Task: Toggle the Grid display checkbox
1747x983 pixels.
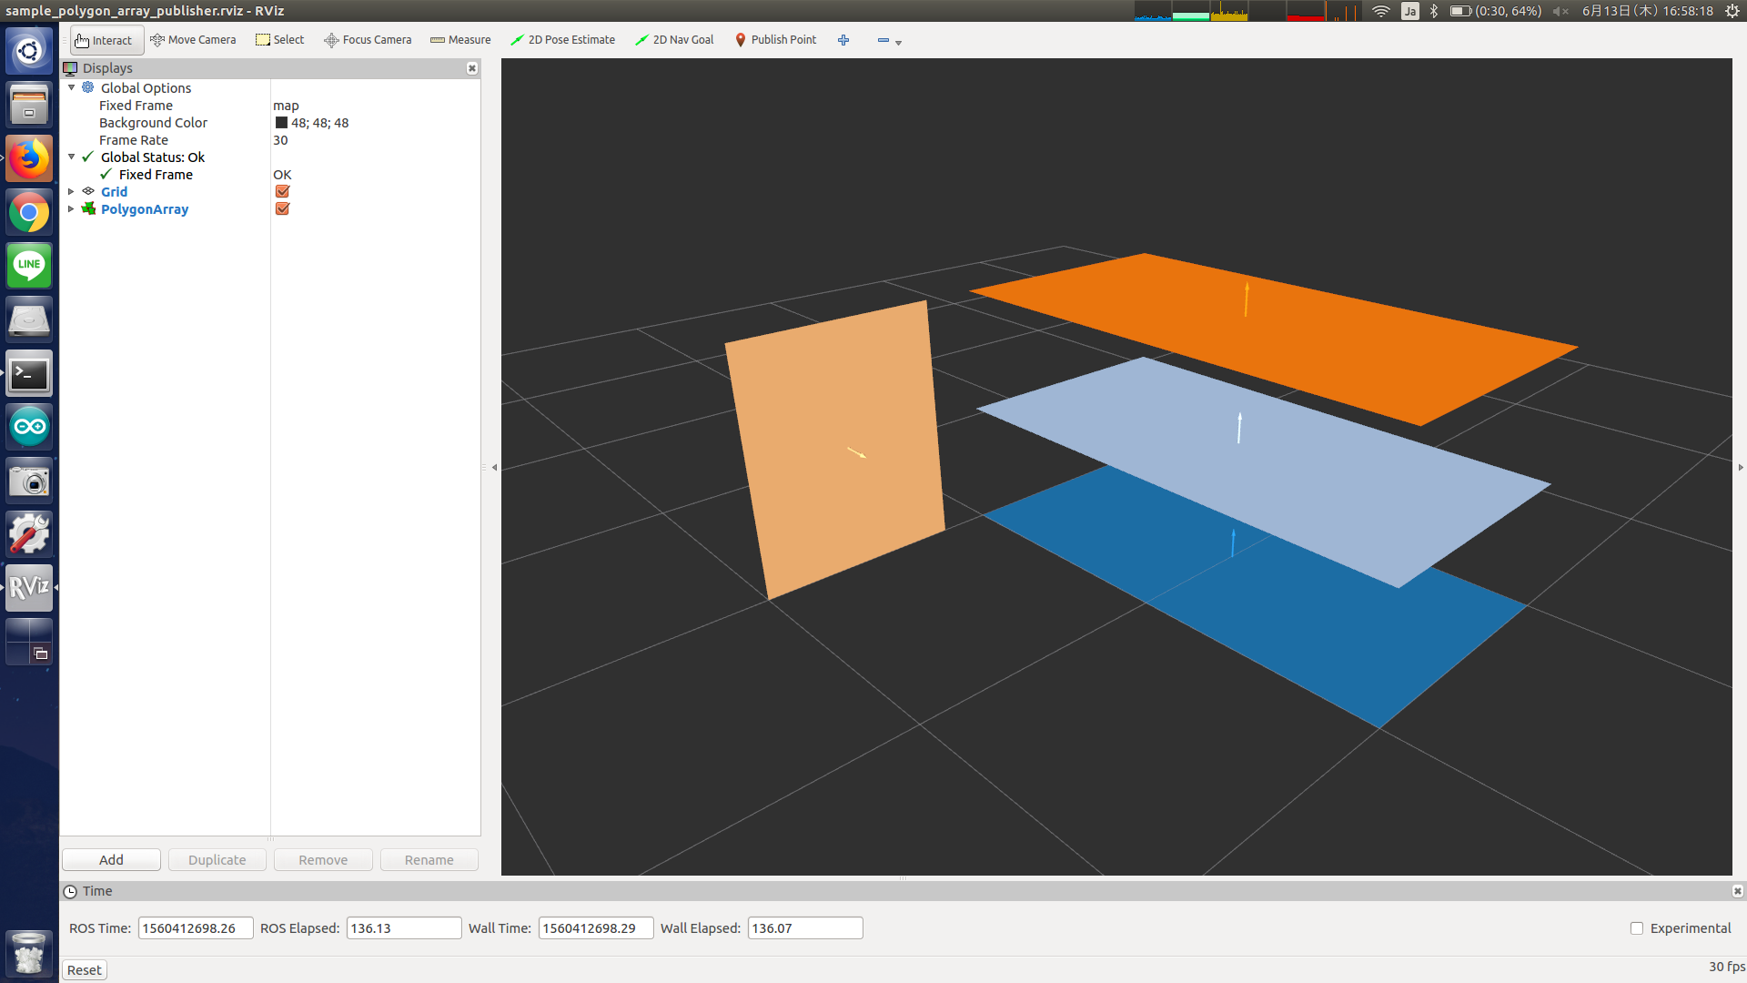Action: tap(282, 191)
